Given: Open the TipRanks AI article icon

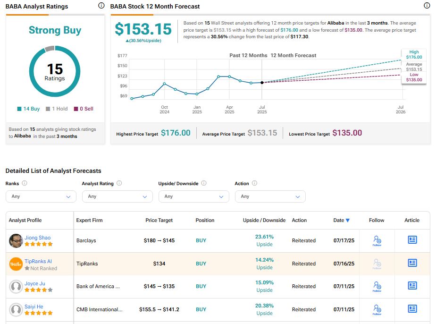Looking at the screenshot, I should tap(412, 263).
